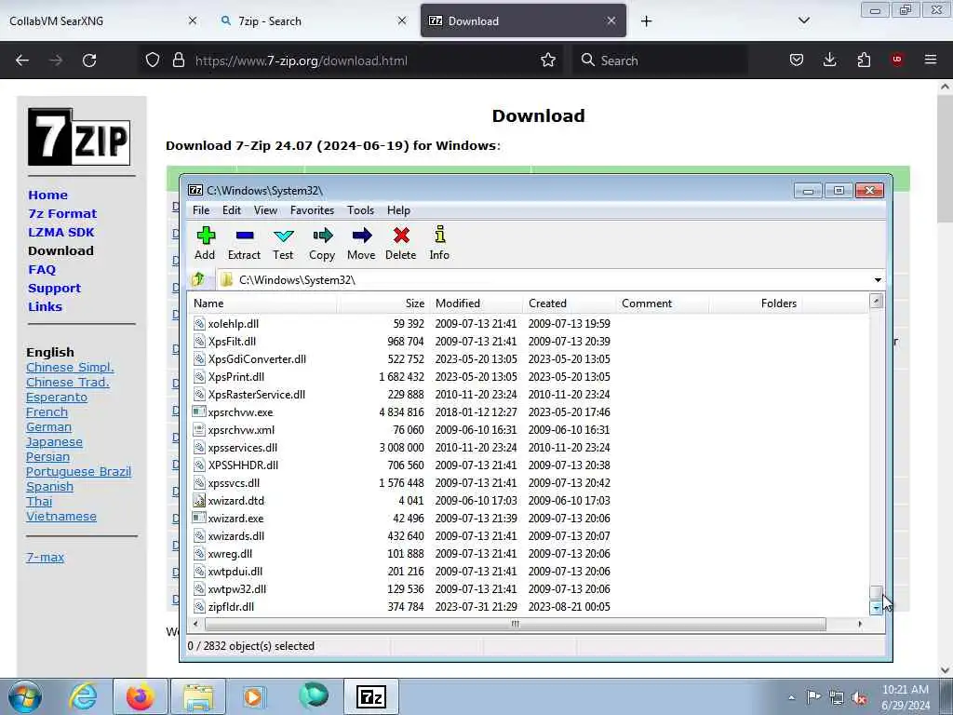Go up one folder level in 7-Zip
Image resolution: width=953 pixels, height=715 pixels.
(198, 279)
